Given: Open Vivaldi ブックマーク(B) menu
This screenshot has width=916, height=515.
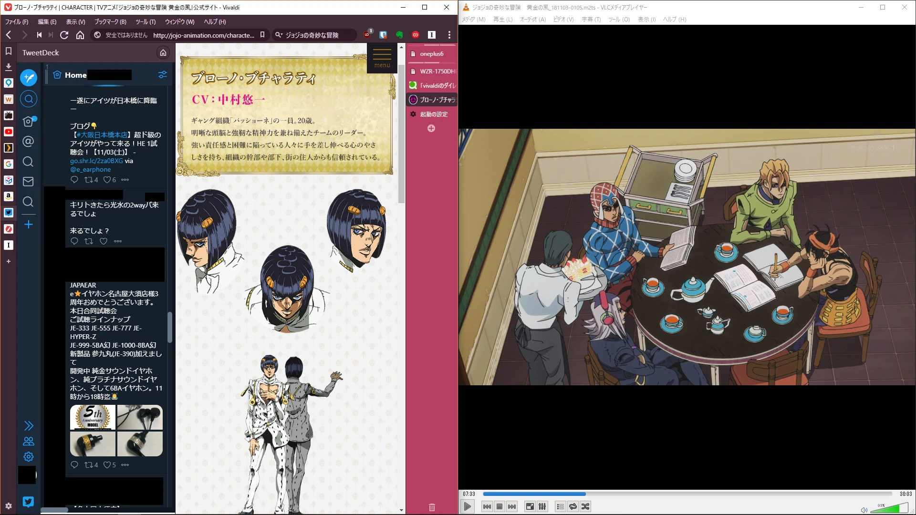Looking at the screenshot, I should 110,21.
